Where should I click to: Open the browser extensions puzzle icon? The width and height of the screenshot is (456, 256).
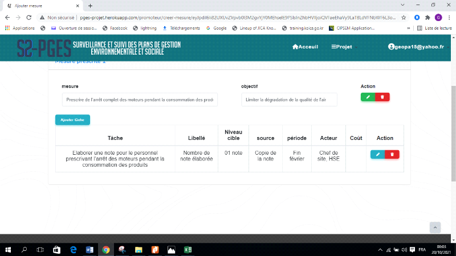427,18
